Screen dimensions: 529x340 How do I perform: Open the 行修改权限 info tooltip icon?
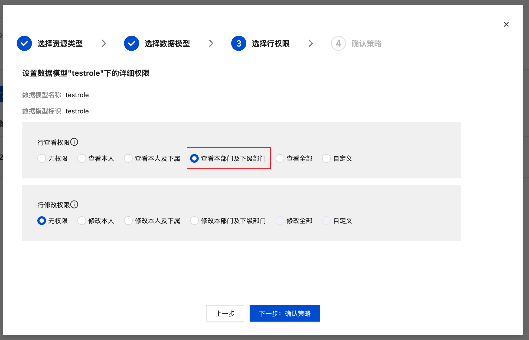point(75,204)
